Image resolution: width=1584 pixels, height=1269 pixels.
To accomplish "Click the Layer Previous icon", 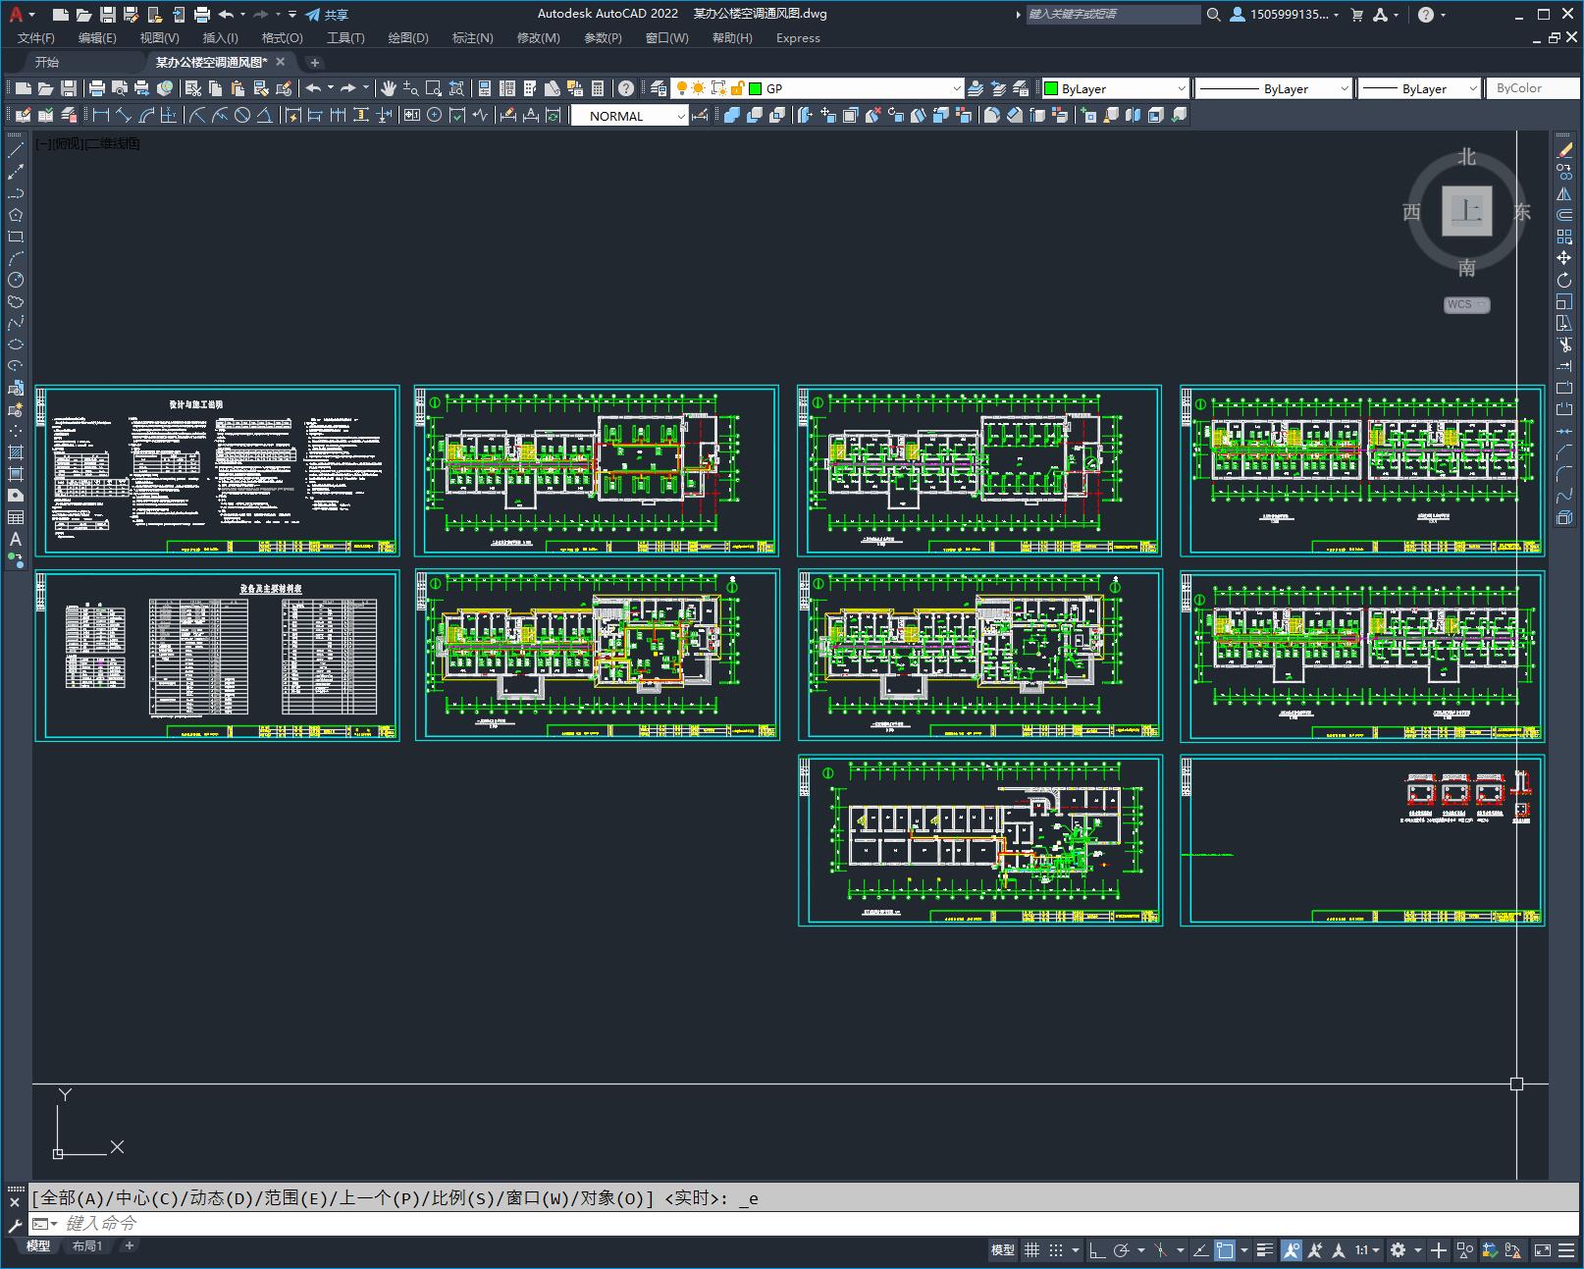I will [998, 88].
